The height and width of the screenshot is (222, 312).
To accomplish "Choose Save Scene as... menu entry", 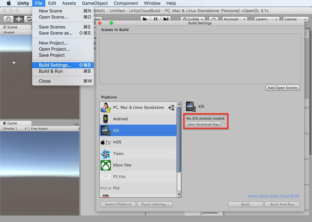I will (63, 33).
